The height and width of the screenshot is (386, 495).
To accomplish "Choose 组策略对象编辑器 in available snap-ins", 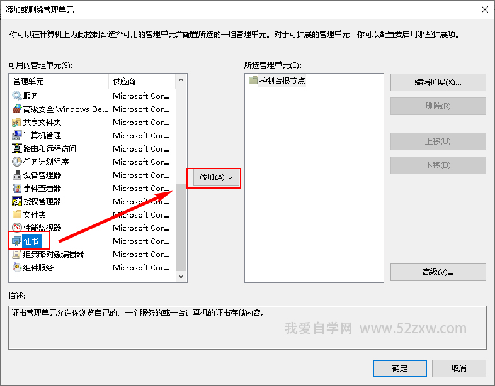I will tap(53, 254).
